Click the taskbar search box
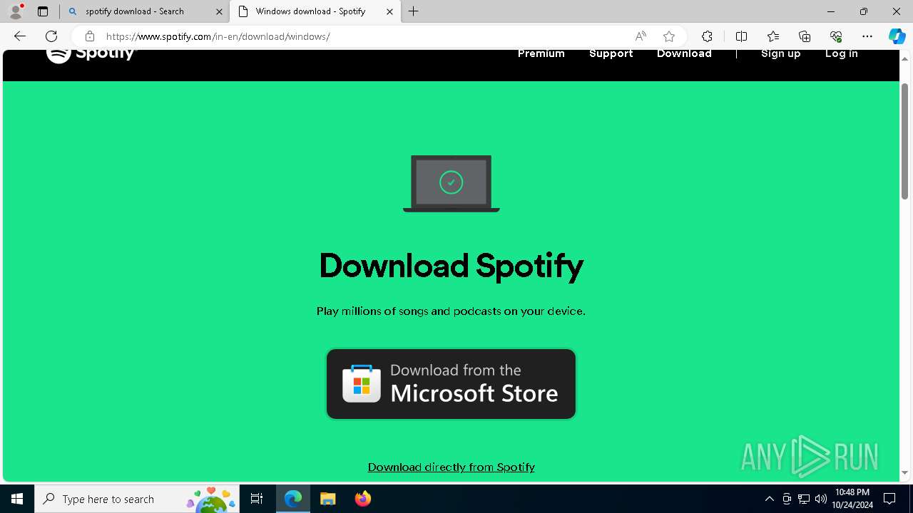The image size is (913, 513). tap(138, 499)
